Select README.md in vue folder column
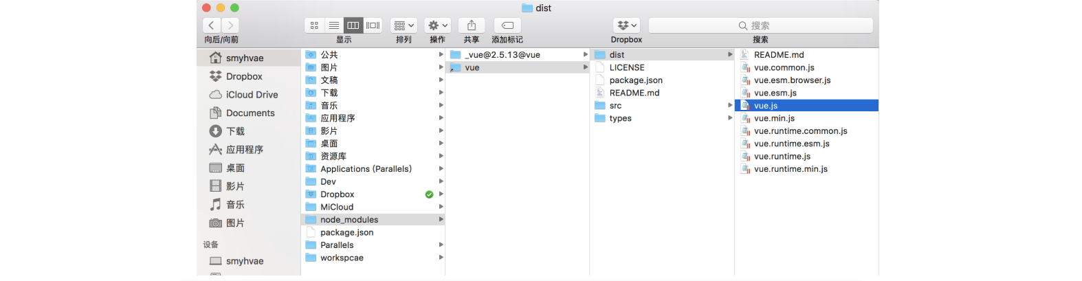This screenshot has width=1082, height=281. (x=662, y=93)
